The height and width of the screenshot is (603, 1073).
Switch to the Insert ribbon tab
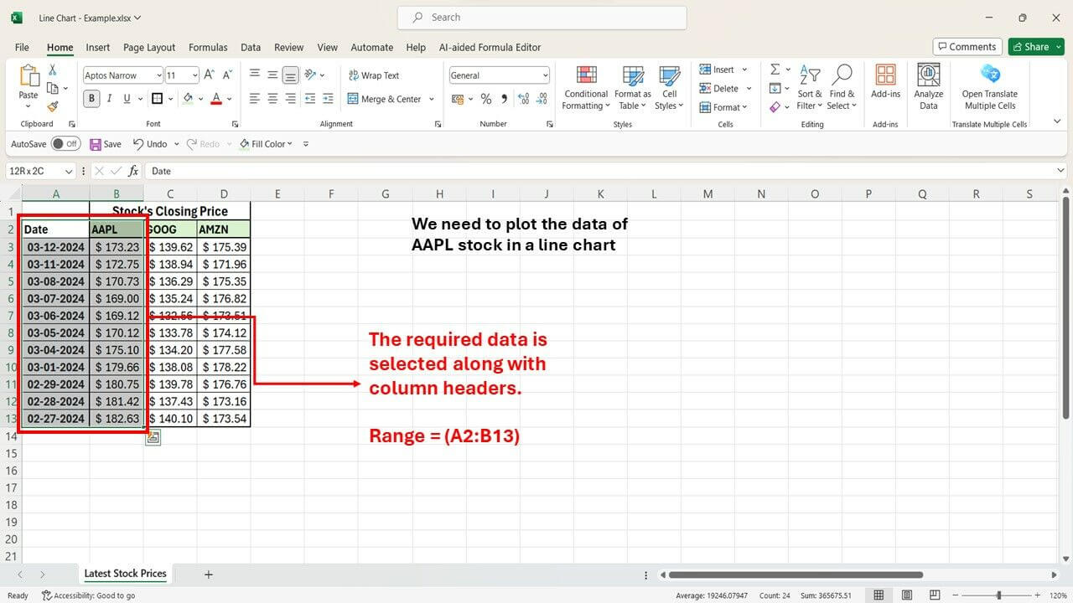point(98,48)
